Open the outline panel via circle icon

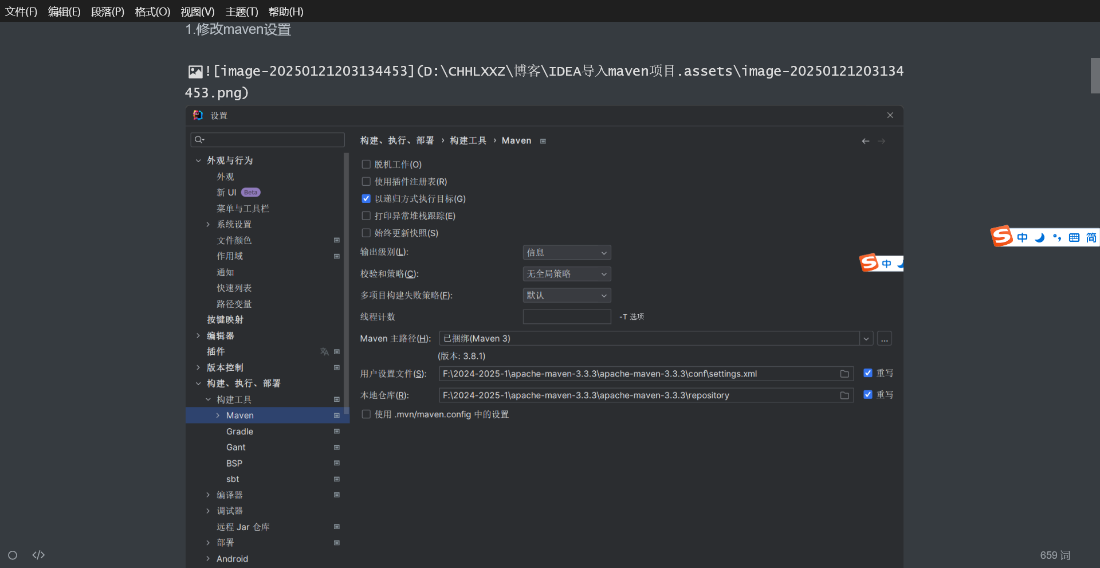tap(12, 554)
